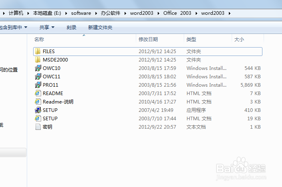Click the OWC10 installer package icon
The width and height of the screenshot is (282, 187).
point(38,68)
